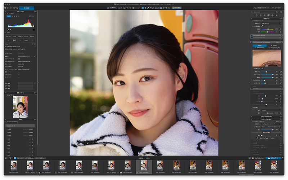Select the PRIME denoising option

point(274,46)
